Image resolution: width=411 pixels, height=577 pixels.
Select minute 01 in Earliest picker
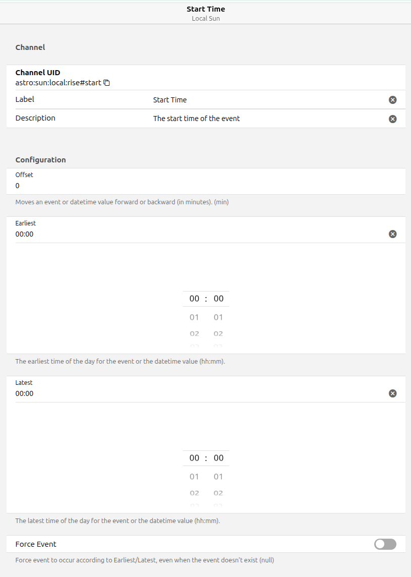pyautogui.click(x=218, y=317)
